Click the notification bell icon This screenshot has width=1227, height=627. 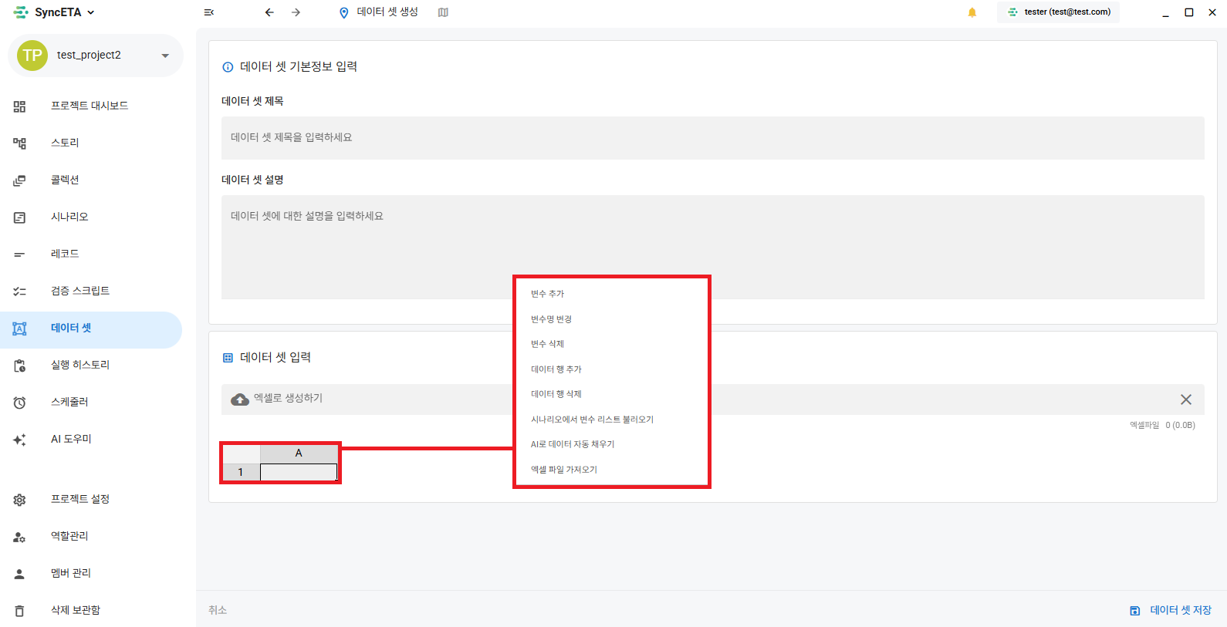tap(972, 12)
